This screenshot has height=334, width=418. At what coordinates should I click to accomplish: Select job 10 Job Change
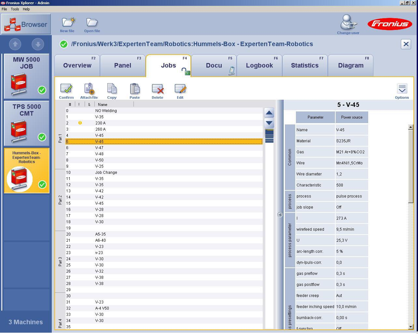click(164, 173)
